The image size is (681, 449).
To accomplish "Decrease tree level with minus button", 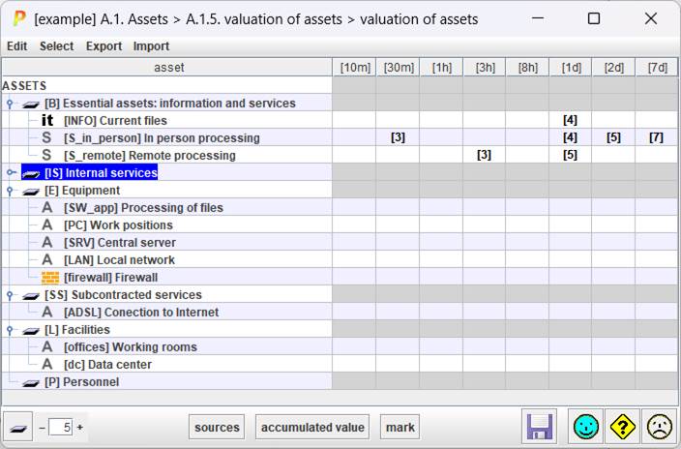I will click(43, 428).
